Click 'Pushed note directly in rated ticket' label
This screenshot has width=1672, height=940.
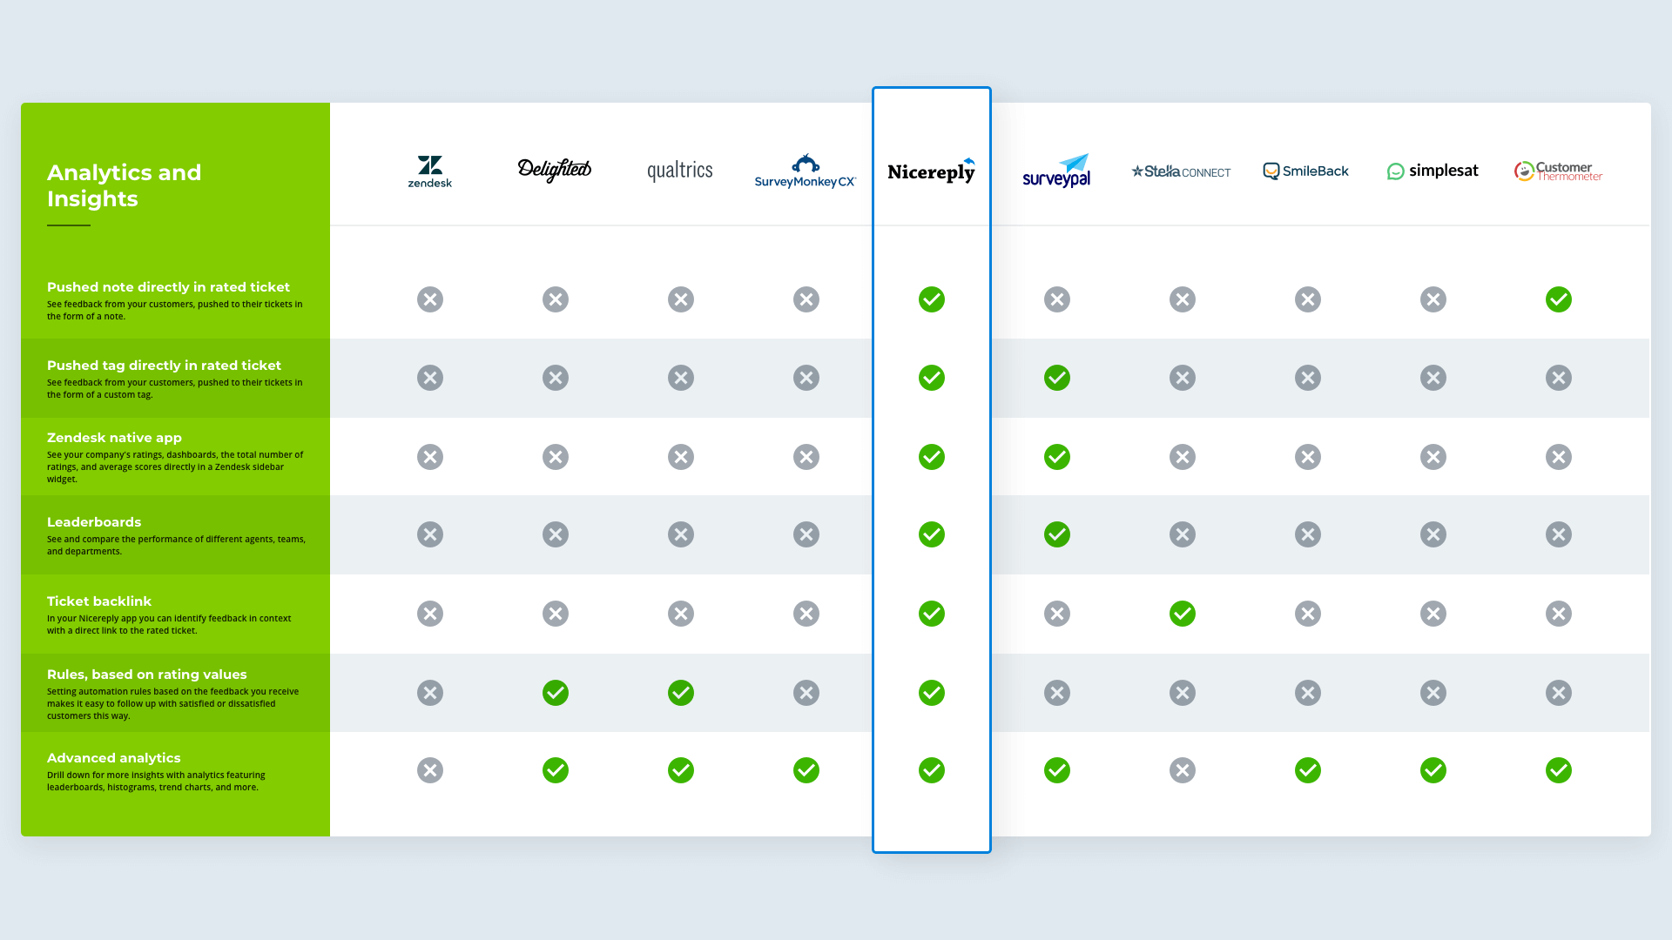[168, 287]
